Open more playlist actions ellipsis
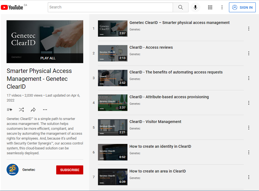This screenshot has width=259, height=191. click(45, 110)
